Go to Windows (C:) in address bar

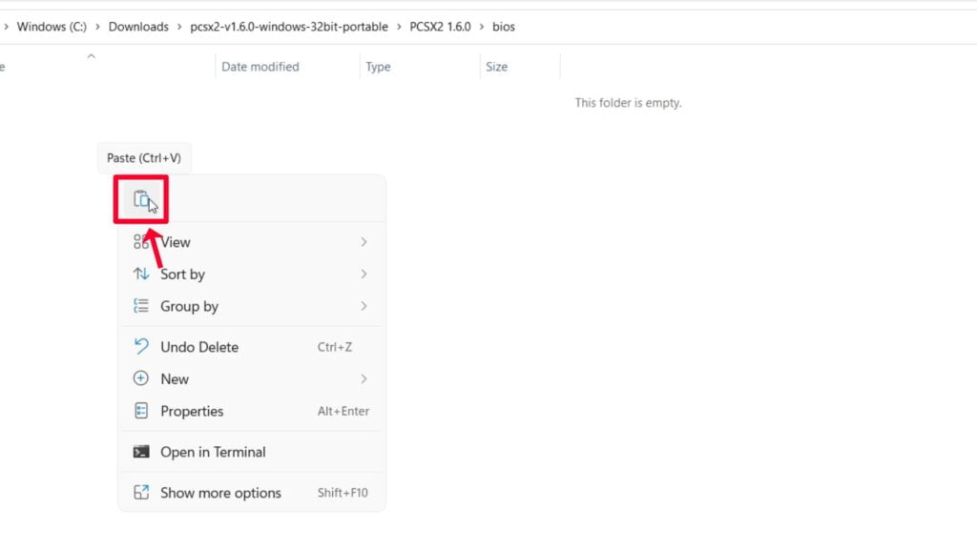pos(52,27)
